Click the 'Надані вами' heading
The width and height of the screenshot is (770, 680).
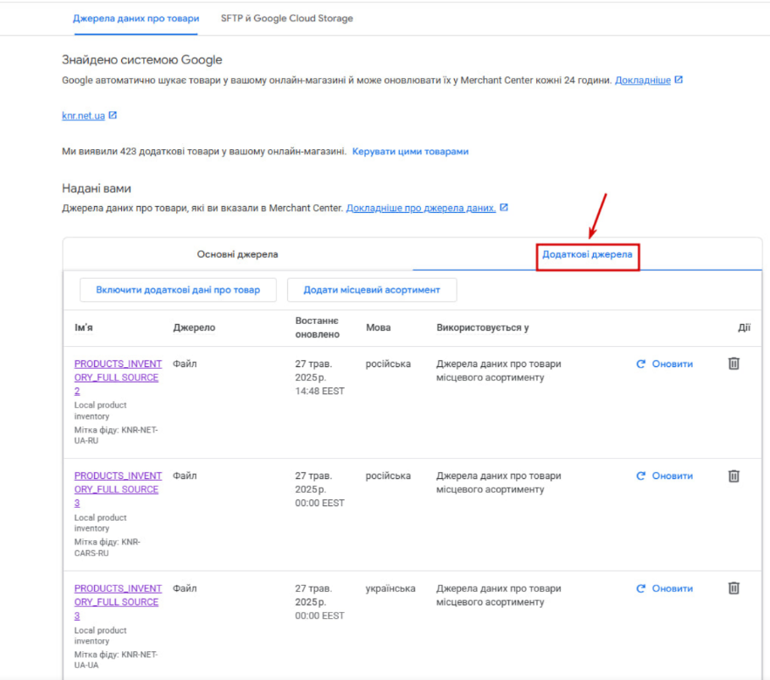[x=97, y=188]
